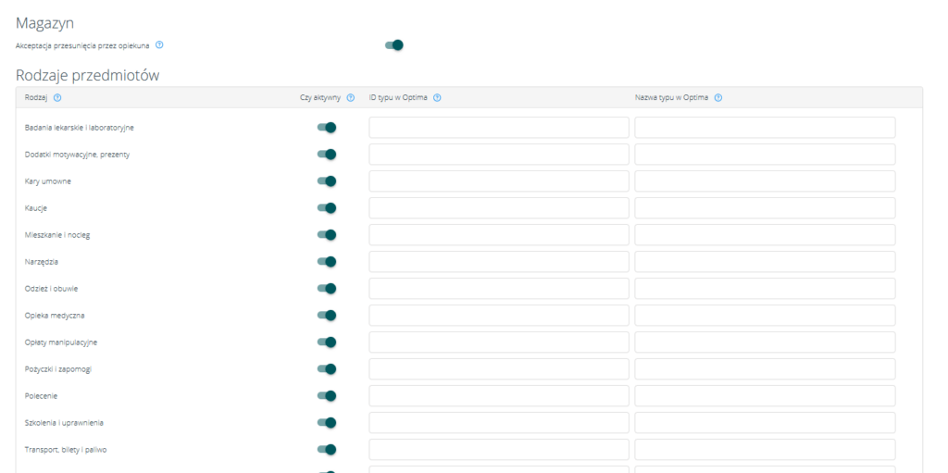Switch off Opieka medyczna active toggle
Screen dimensions: 948x473
(x=326, y=316)
